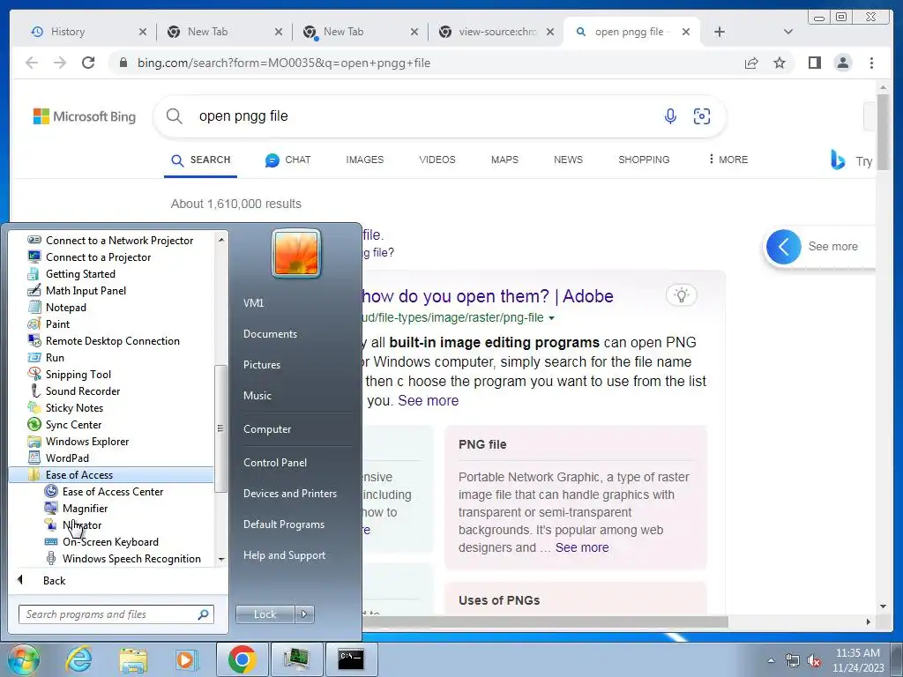Open Bing IMAGES results tab
Screen dimensions: 903x677
[x=364, y=160]
